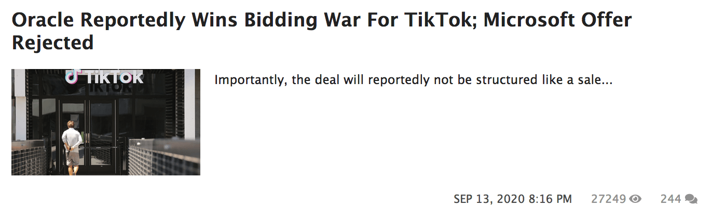This screenshot has width=711, height=219.
Task: Click the word "Rejected" in the headline
Action: pos(52,42)
